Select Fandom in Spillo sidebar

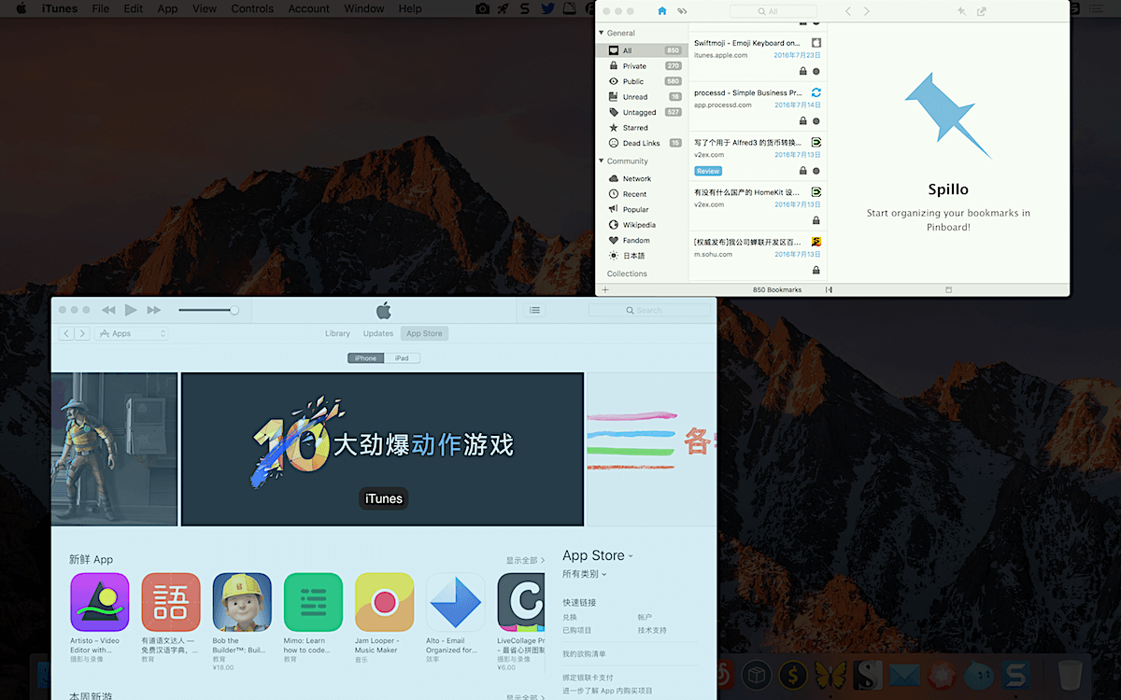pyautogui.click(x=642, y=240)
